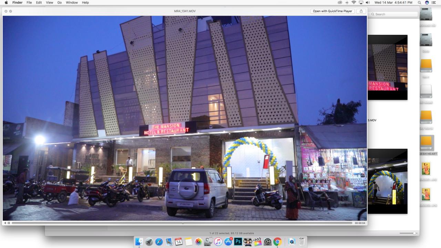Pause the video preview playback
Screen dimensions: 441x248
click(9, 223)
